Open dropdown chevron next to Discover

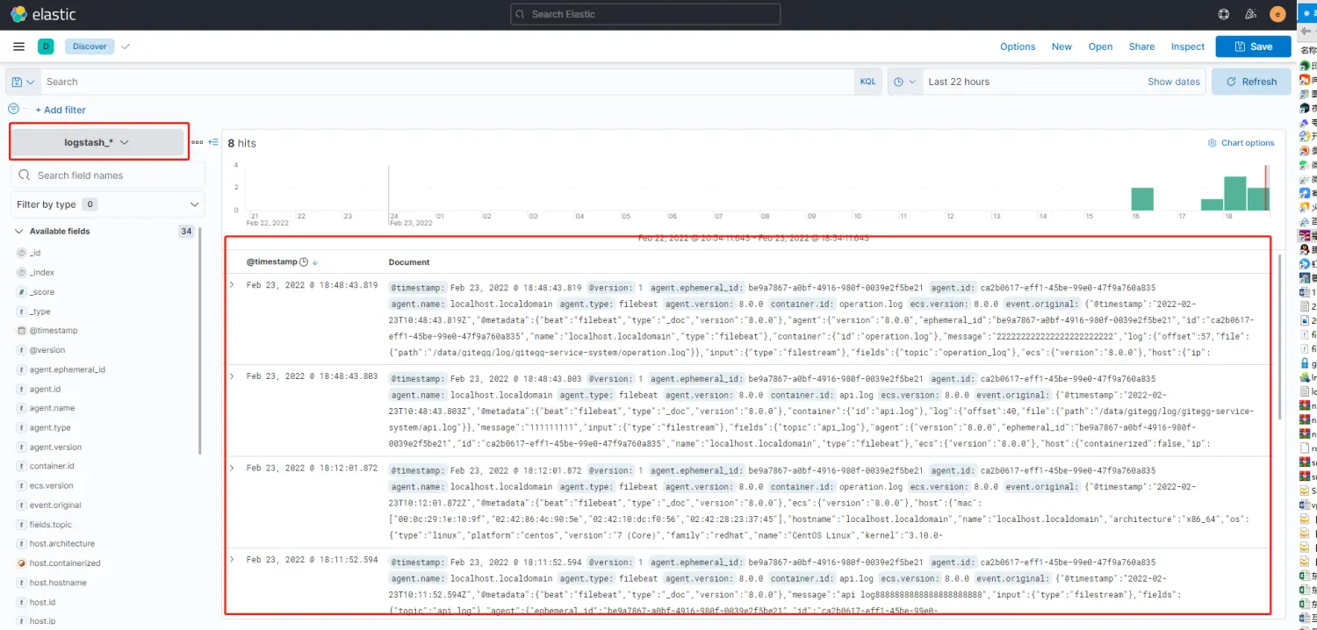tap(125, 47)
